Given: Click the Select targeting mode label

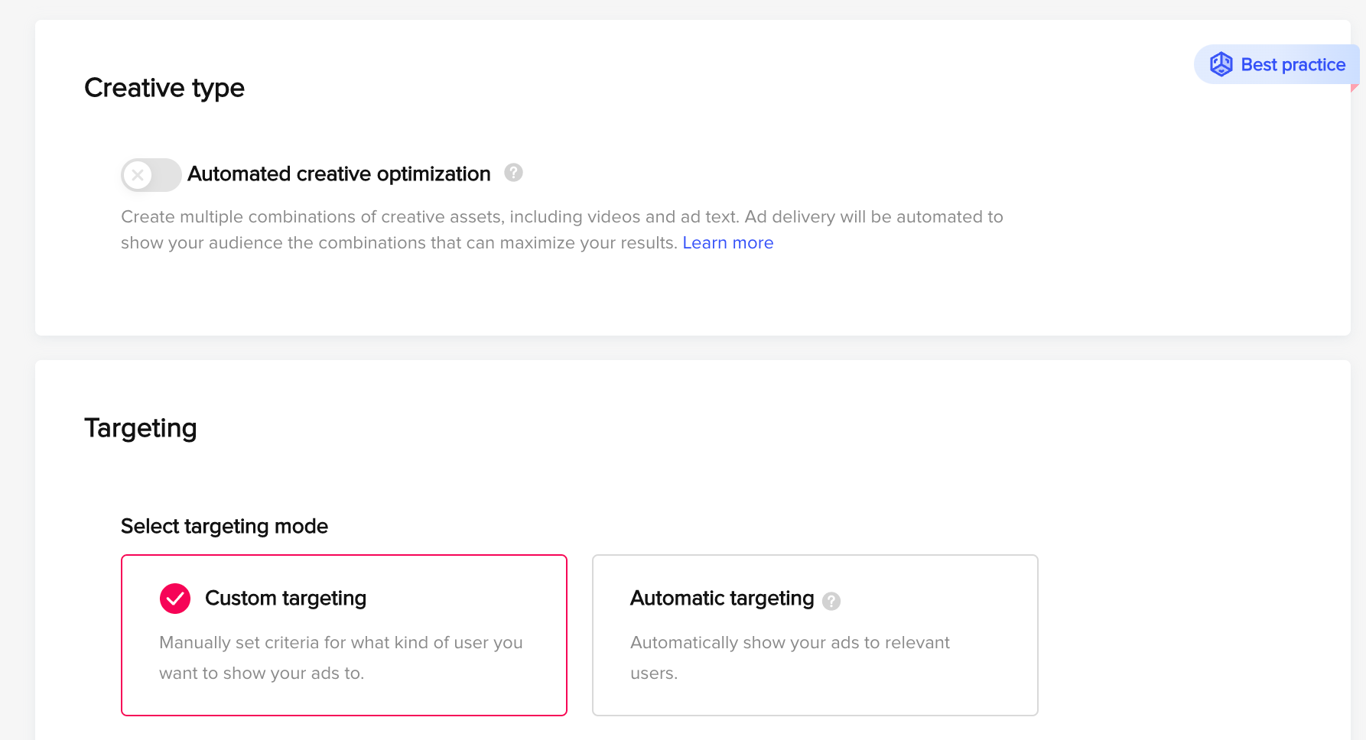Looking at the screenshot, I should pos(224,527).
